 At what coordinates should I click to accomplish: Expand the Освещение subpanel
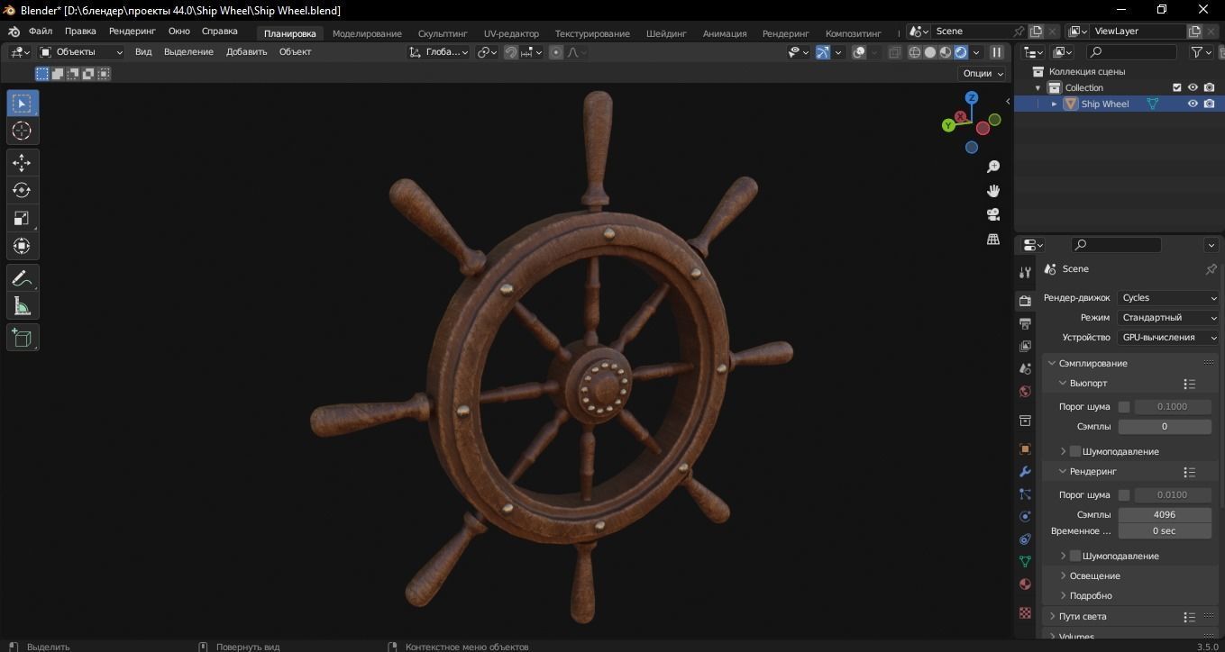click(1094, 575)
